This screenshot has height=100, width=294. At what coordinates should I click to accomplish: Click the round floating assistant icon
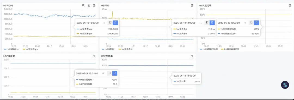tap(285, 85)
